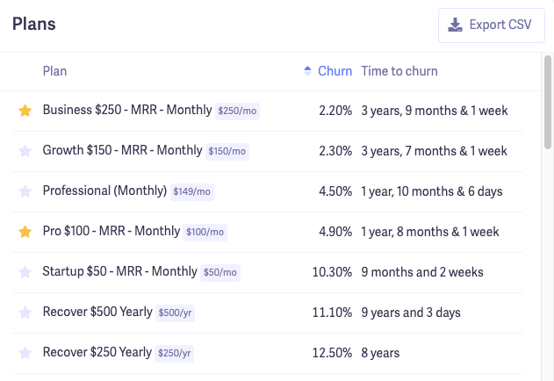Open Business $250 - MRR - Monthly plan
The width and height of the screenshot is (554, 381).
click(127, 111)
